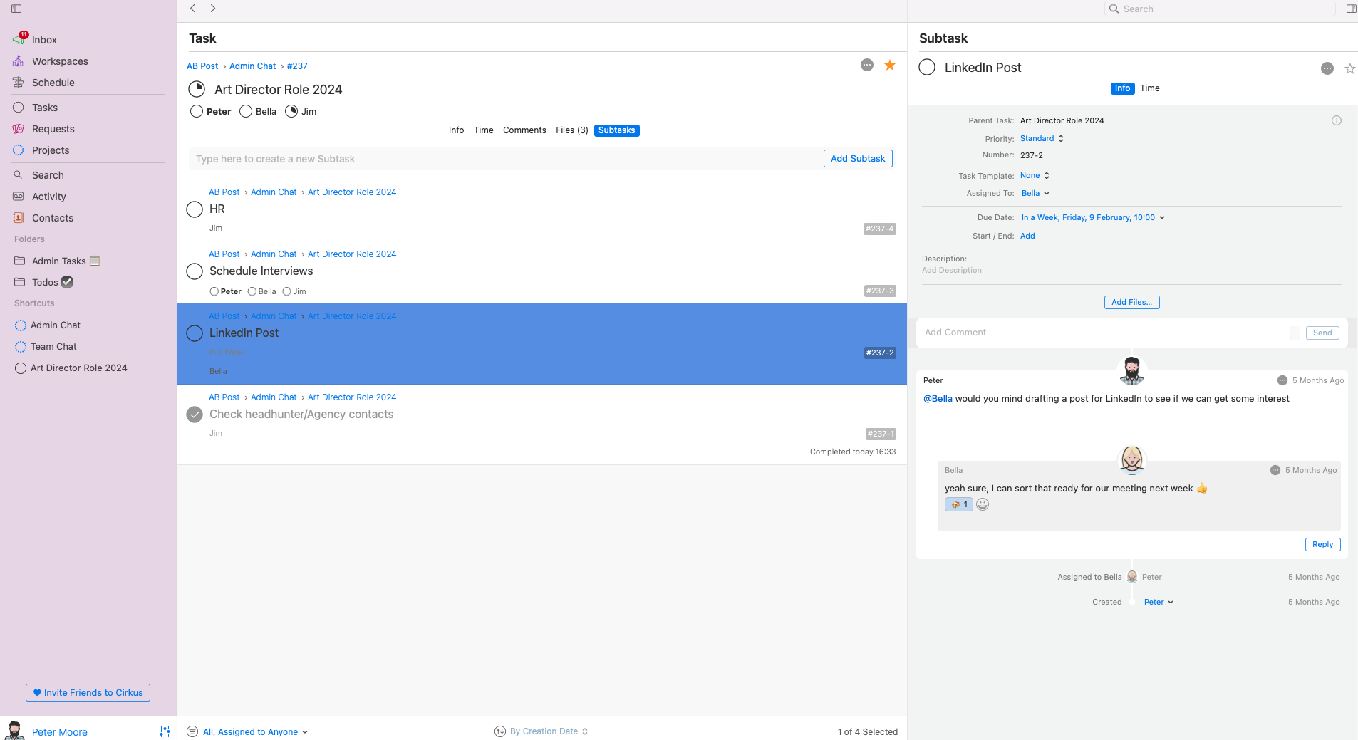Open the Files (3) tab
The height and width of the screenshot is (740, 1358).
coord(572,130)
